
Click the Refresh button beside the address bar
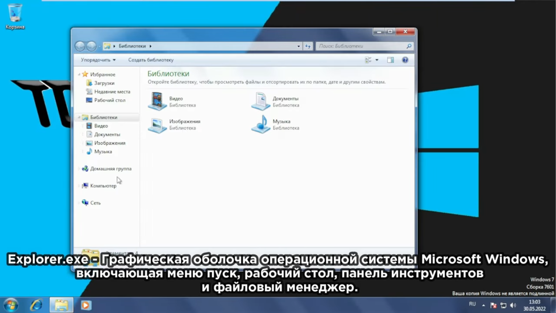click(x=308, y=46)
